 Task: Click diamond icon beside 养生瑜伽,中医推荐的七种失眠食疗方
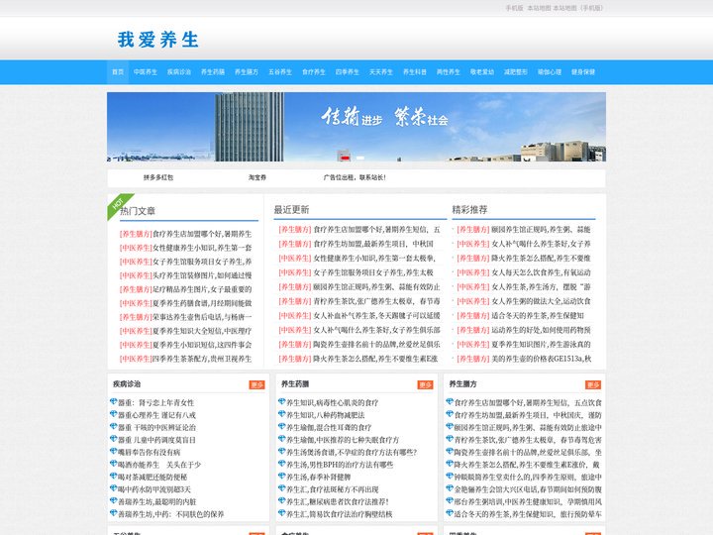coord(282,439)
